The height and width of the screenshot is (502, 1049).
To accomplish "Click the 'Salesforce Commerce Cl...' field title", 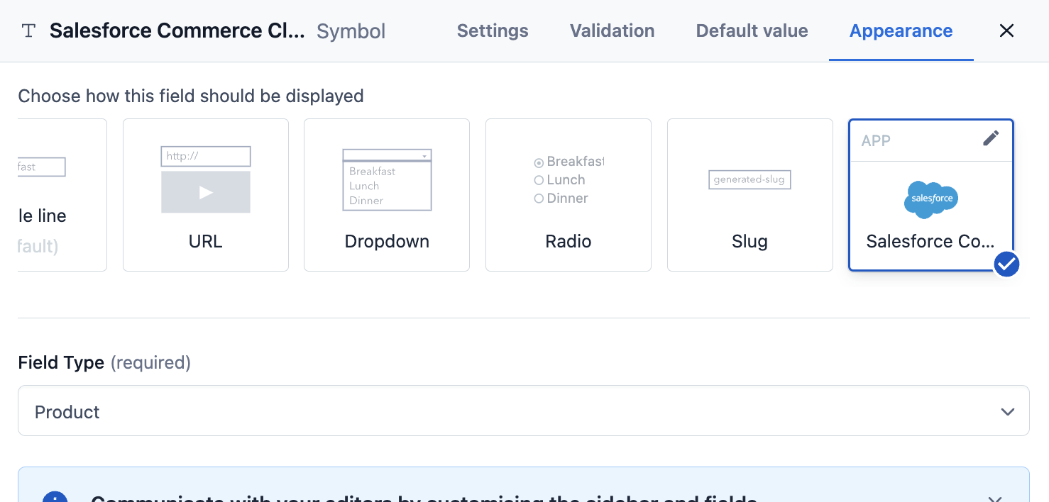I will click(177, 30).
